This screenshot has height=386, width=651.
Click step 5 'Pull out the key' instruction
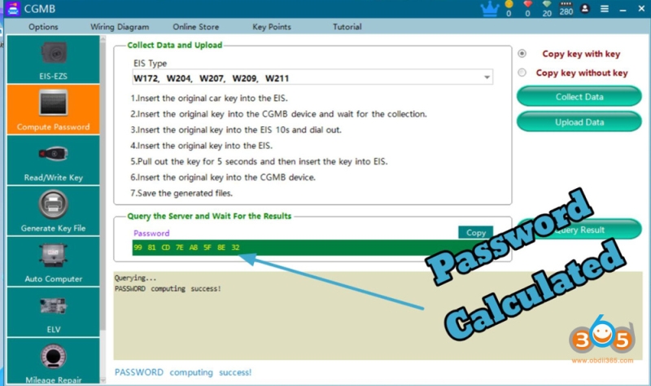pos(259,161)
